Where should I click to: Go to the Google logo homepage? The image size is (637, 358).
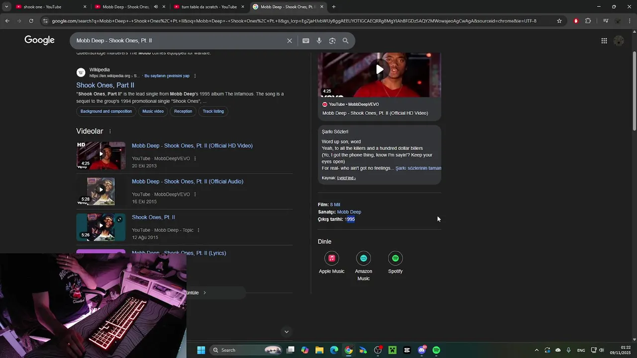(39, 40)
